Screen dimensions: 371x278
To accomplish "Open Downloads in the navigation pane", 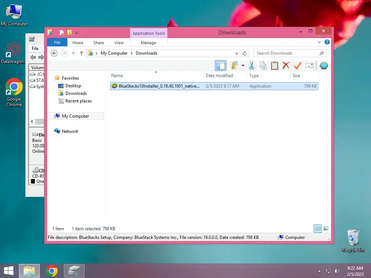I will click(76, 93).
